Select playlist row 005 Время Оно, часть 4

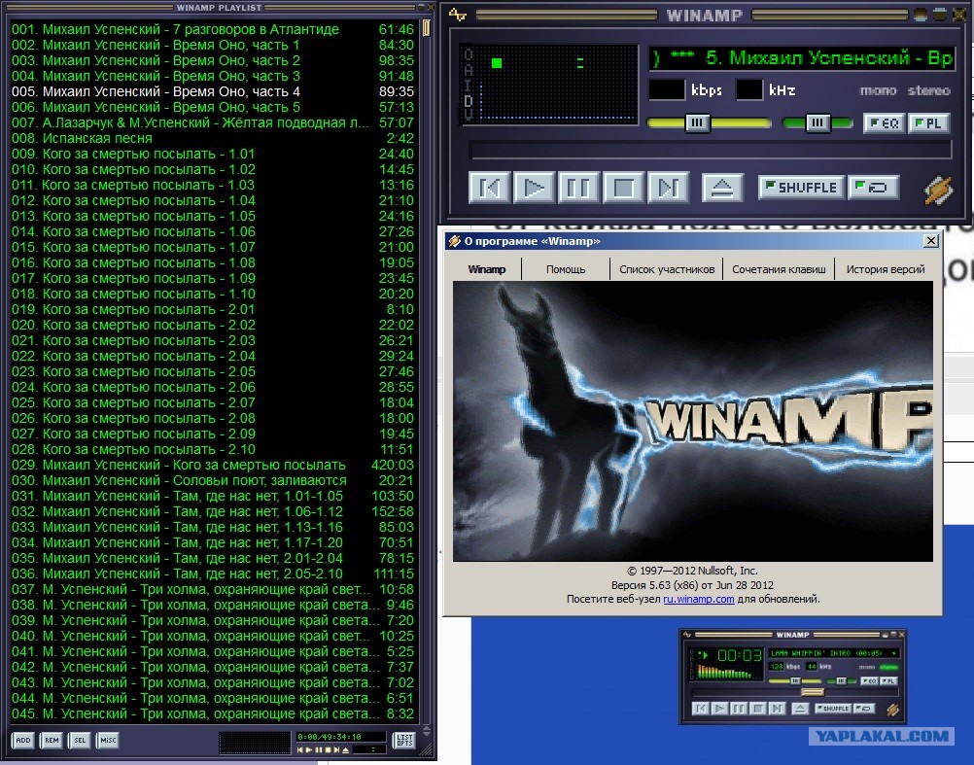(213, 91)
